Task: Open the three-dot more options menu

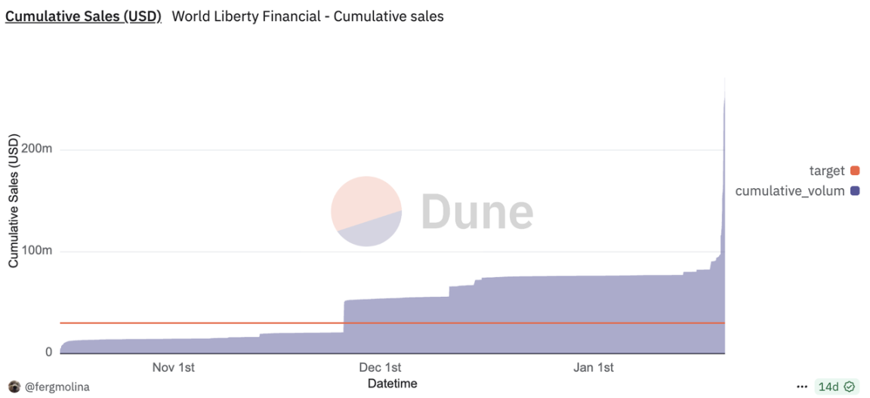Action: [x=802, y=387]
